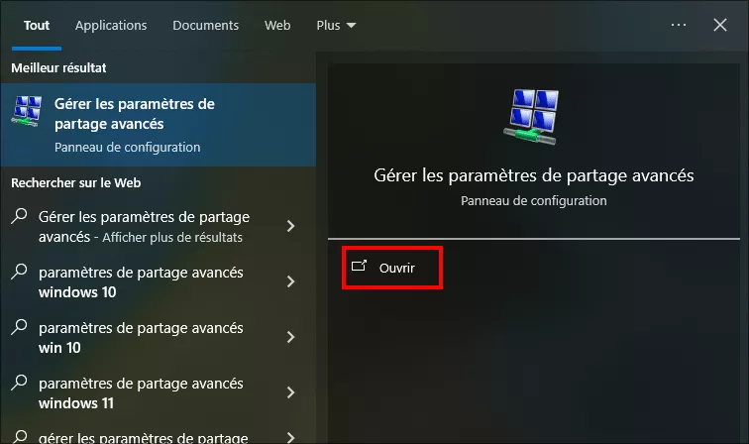The image size is (749, 444).
Task: Click Panneau de configuration text in the preview pane
Action: (x=534, y=201)
